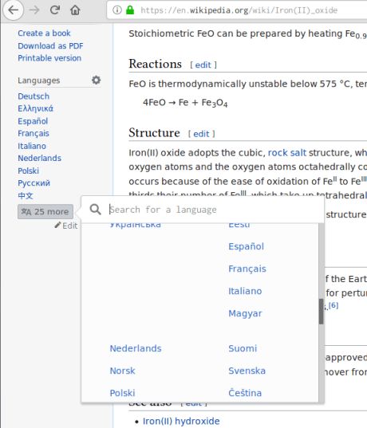Show site information via the info icon
Image resolution: width=367 pixels, height=428 pixels.
[117, 10]
